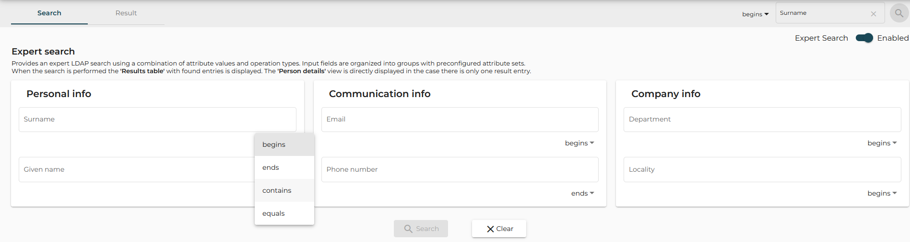910x242 pixels.
Task: Focus the Surname field in Personal info
Action: tap(157, 120)
